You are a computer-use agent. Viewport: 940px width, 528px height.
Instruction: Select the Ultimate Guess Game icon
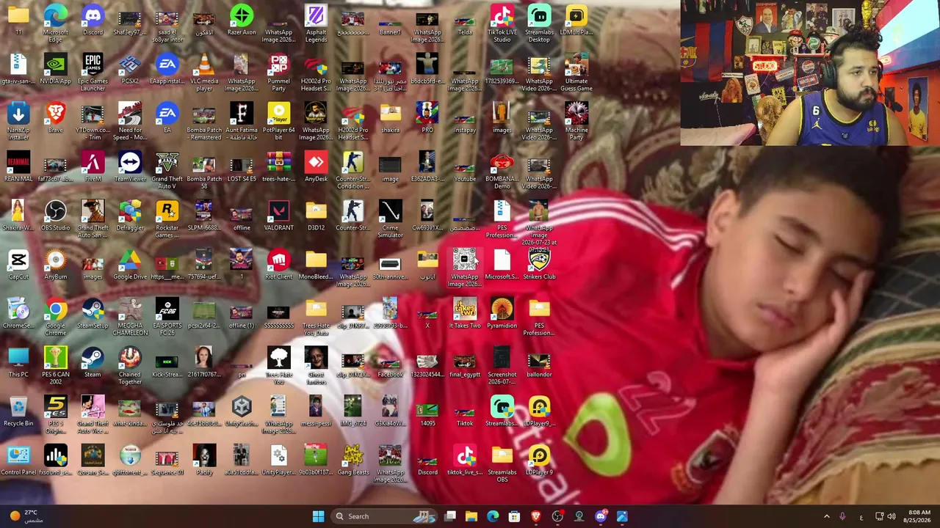click(x=576, y=72)
